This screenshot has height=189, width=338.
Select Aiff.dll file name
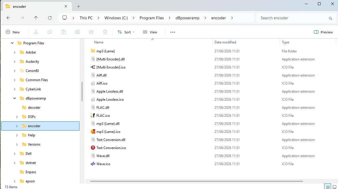102,75
